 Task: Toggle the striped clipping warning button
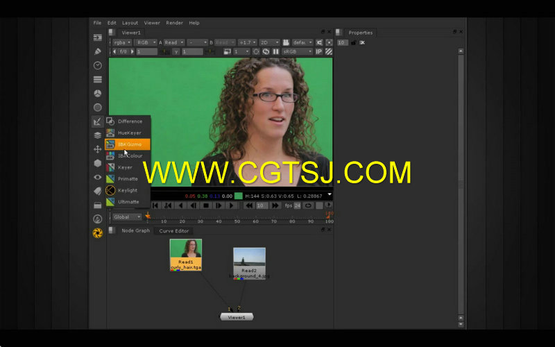pos(329,51)
